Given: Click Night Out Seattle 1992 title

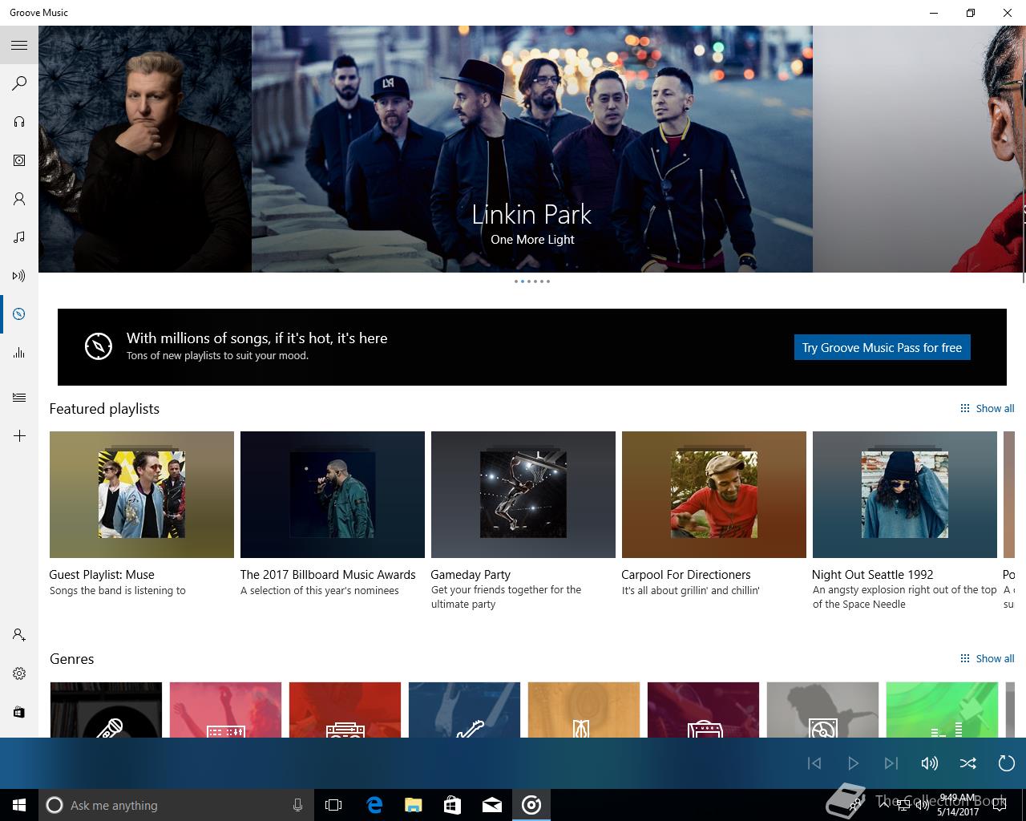Looking at the screenshot, I should 873,575.
